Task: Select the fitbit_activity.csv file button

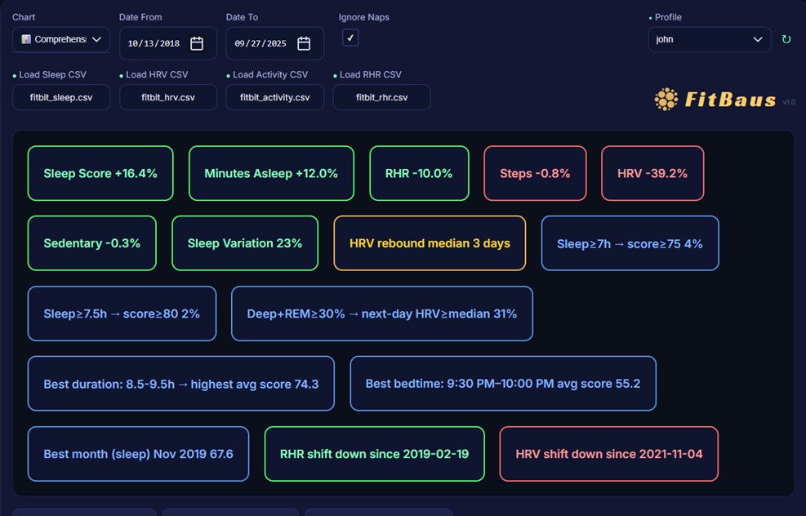Action: [274, 97]
